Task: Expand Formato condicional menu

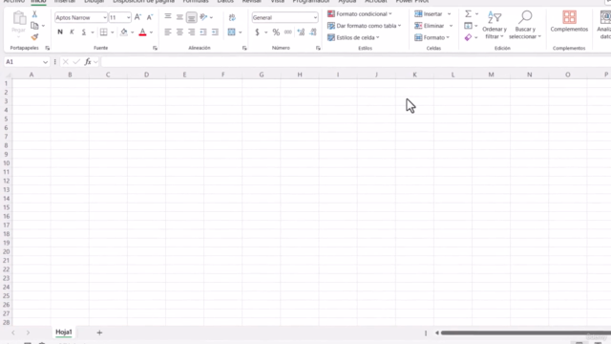Action: click(x=360, y=14)
